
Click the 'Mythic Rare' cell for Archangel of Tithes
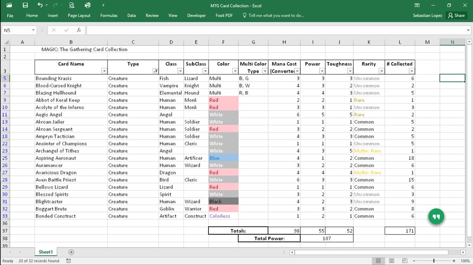(x=369, y=151)
